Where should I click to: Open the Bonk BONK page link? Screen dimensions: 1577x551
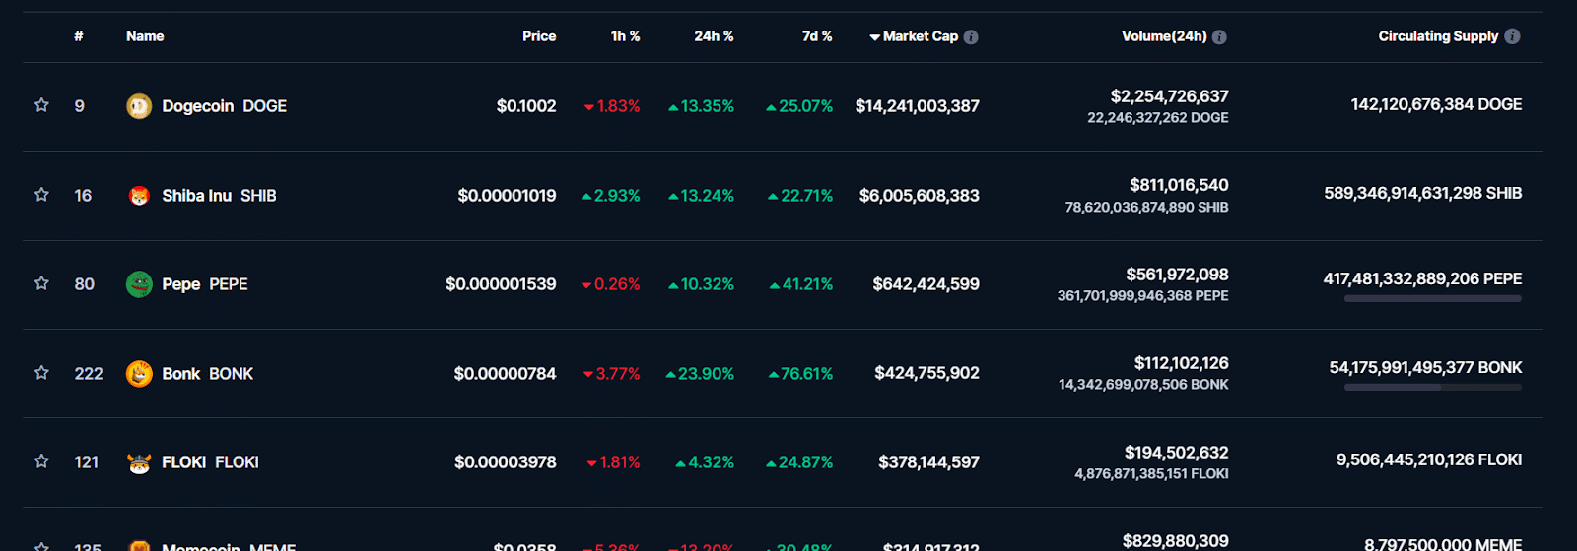pyautogui.click(x=207, y=374)
